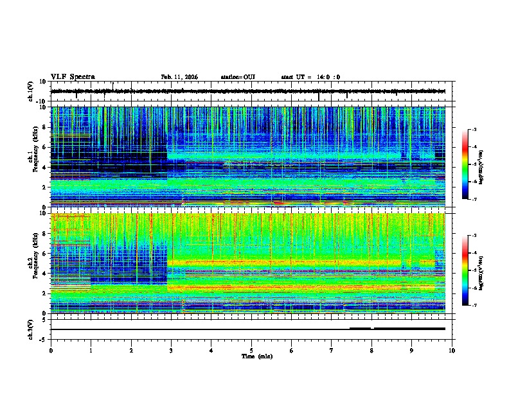Click the "8" kHz tick on ch.2 frequency axis
Viewport: 509px width, 393px height.
coord(45,234)
